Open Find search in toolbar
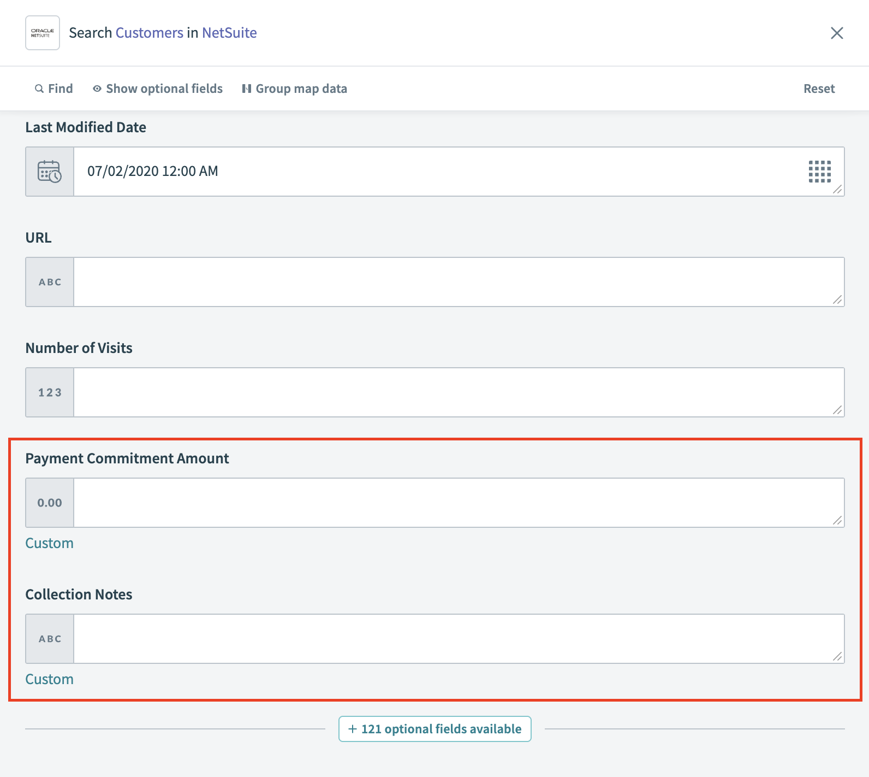This screenshot has width=869, height=777. 53,89
